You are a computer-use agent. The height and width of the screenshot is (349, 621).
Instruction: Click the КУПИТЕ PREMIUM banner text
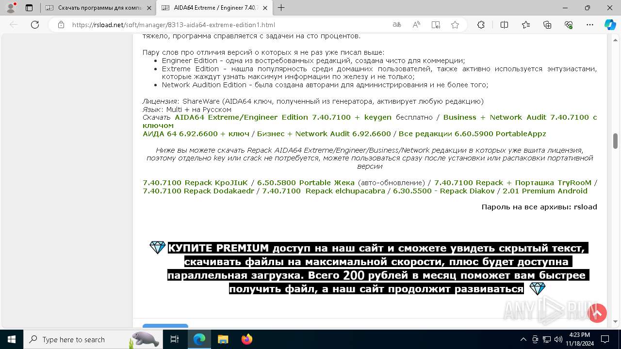click(378, 269)
